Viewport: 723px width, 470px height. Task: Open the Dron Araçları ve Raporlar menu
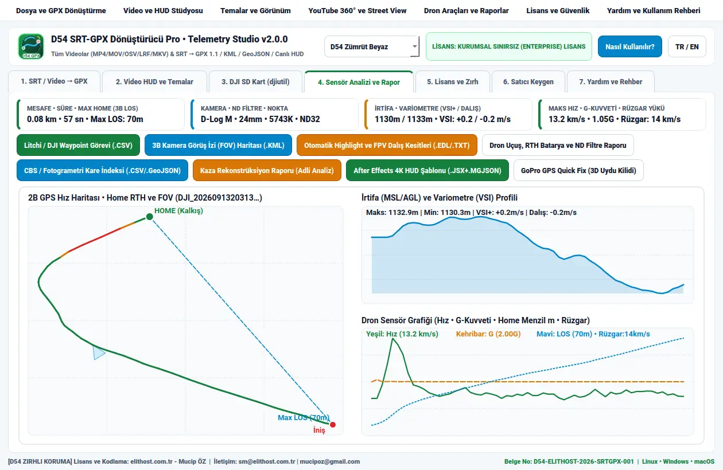click(467, 11)
